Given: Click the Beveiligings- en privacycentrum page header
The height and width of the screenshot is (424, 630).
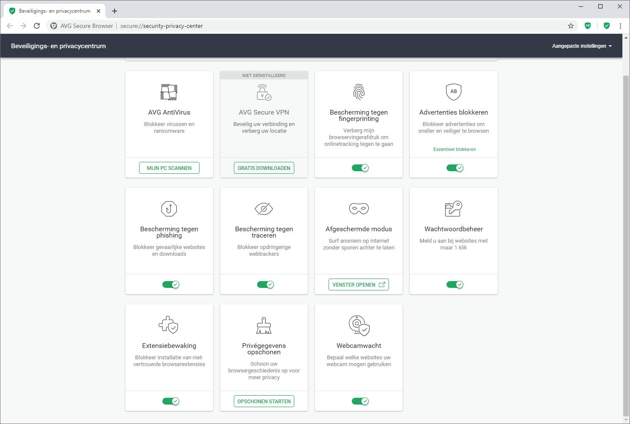Looking at the screenshot, I should tap(58, 46).
